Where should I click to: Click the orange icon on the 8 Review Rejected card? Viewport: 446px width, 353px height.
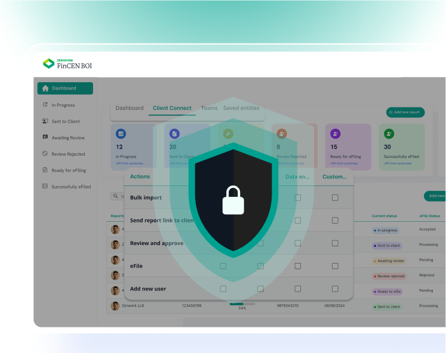pyautogui.click(x=282, y=134)
